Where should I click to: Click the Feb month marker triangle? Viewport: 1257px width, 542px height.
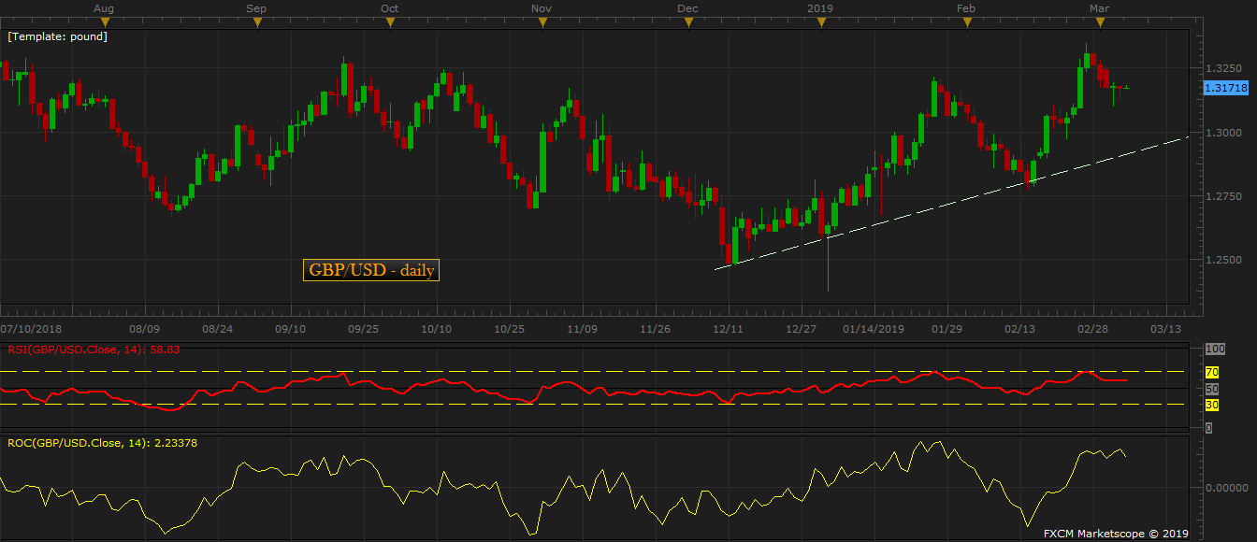[967, 21]
